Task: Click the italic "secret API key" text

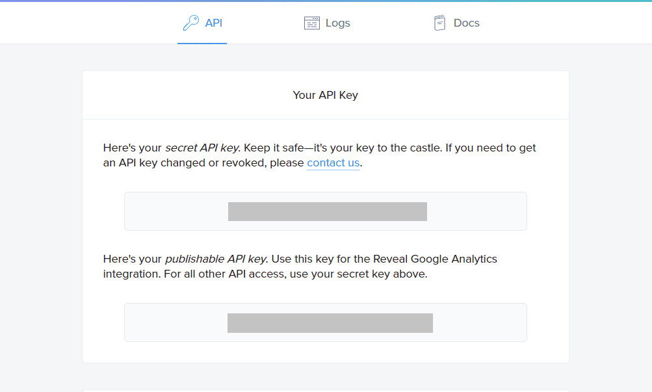Action: pyautogui.click(x=202, y=148)
